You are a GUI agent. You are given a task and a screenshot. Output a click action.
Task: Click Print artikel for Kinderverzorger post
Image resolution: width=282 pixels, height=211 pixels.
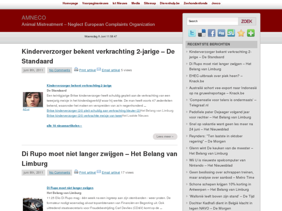pos(87,70)
